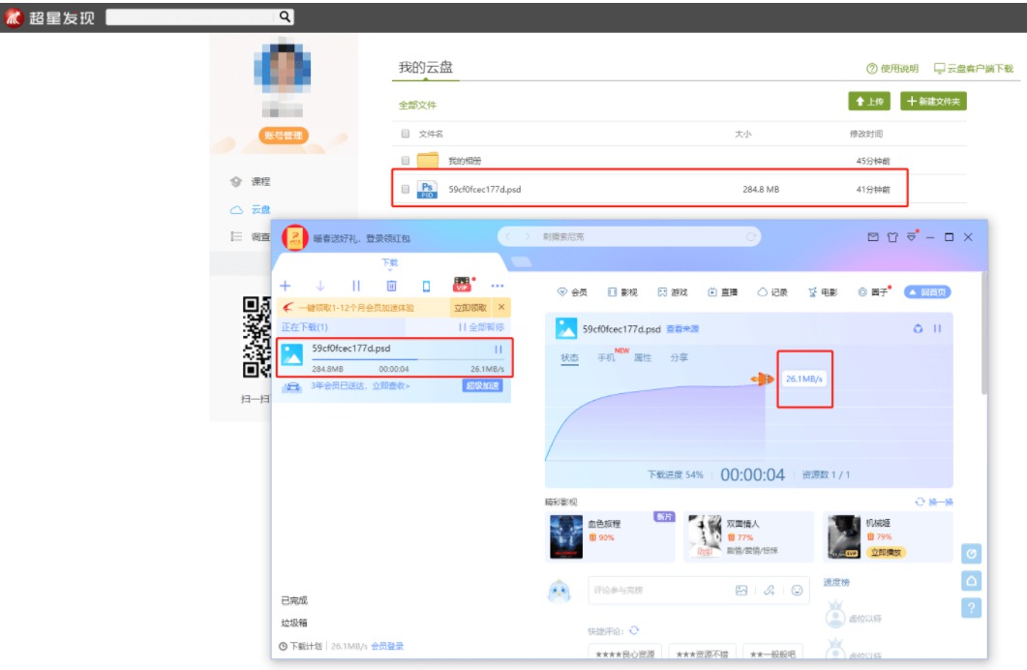The width and height of the screenshot is (1027, 670).
Task: Open emoji picker in comment box
Action: [797, 590]
